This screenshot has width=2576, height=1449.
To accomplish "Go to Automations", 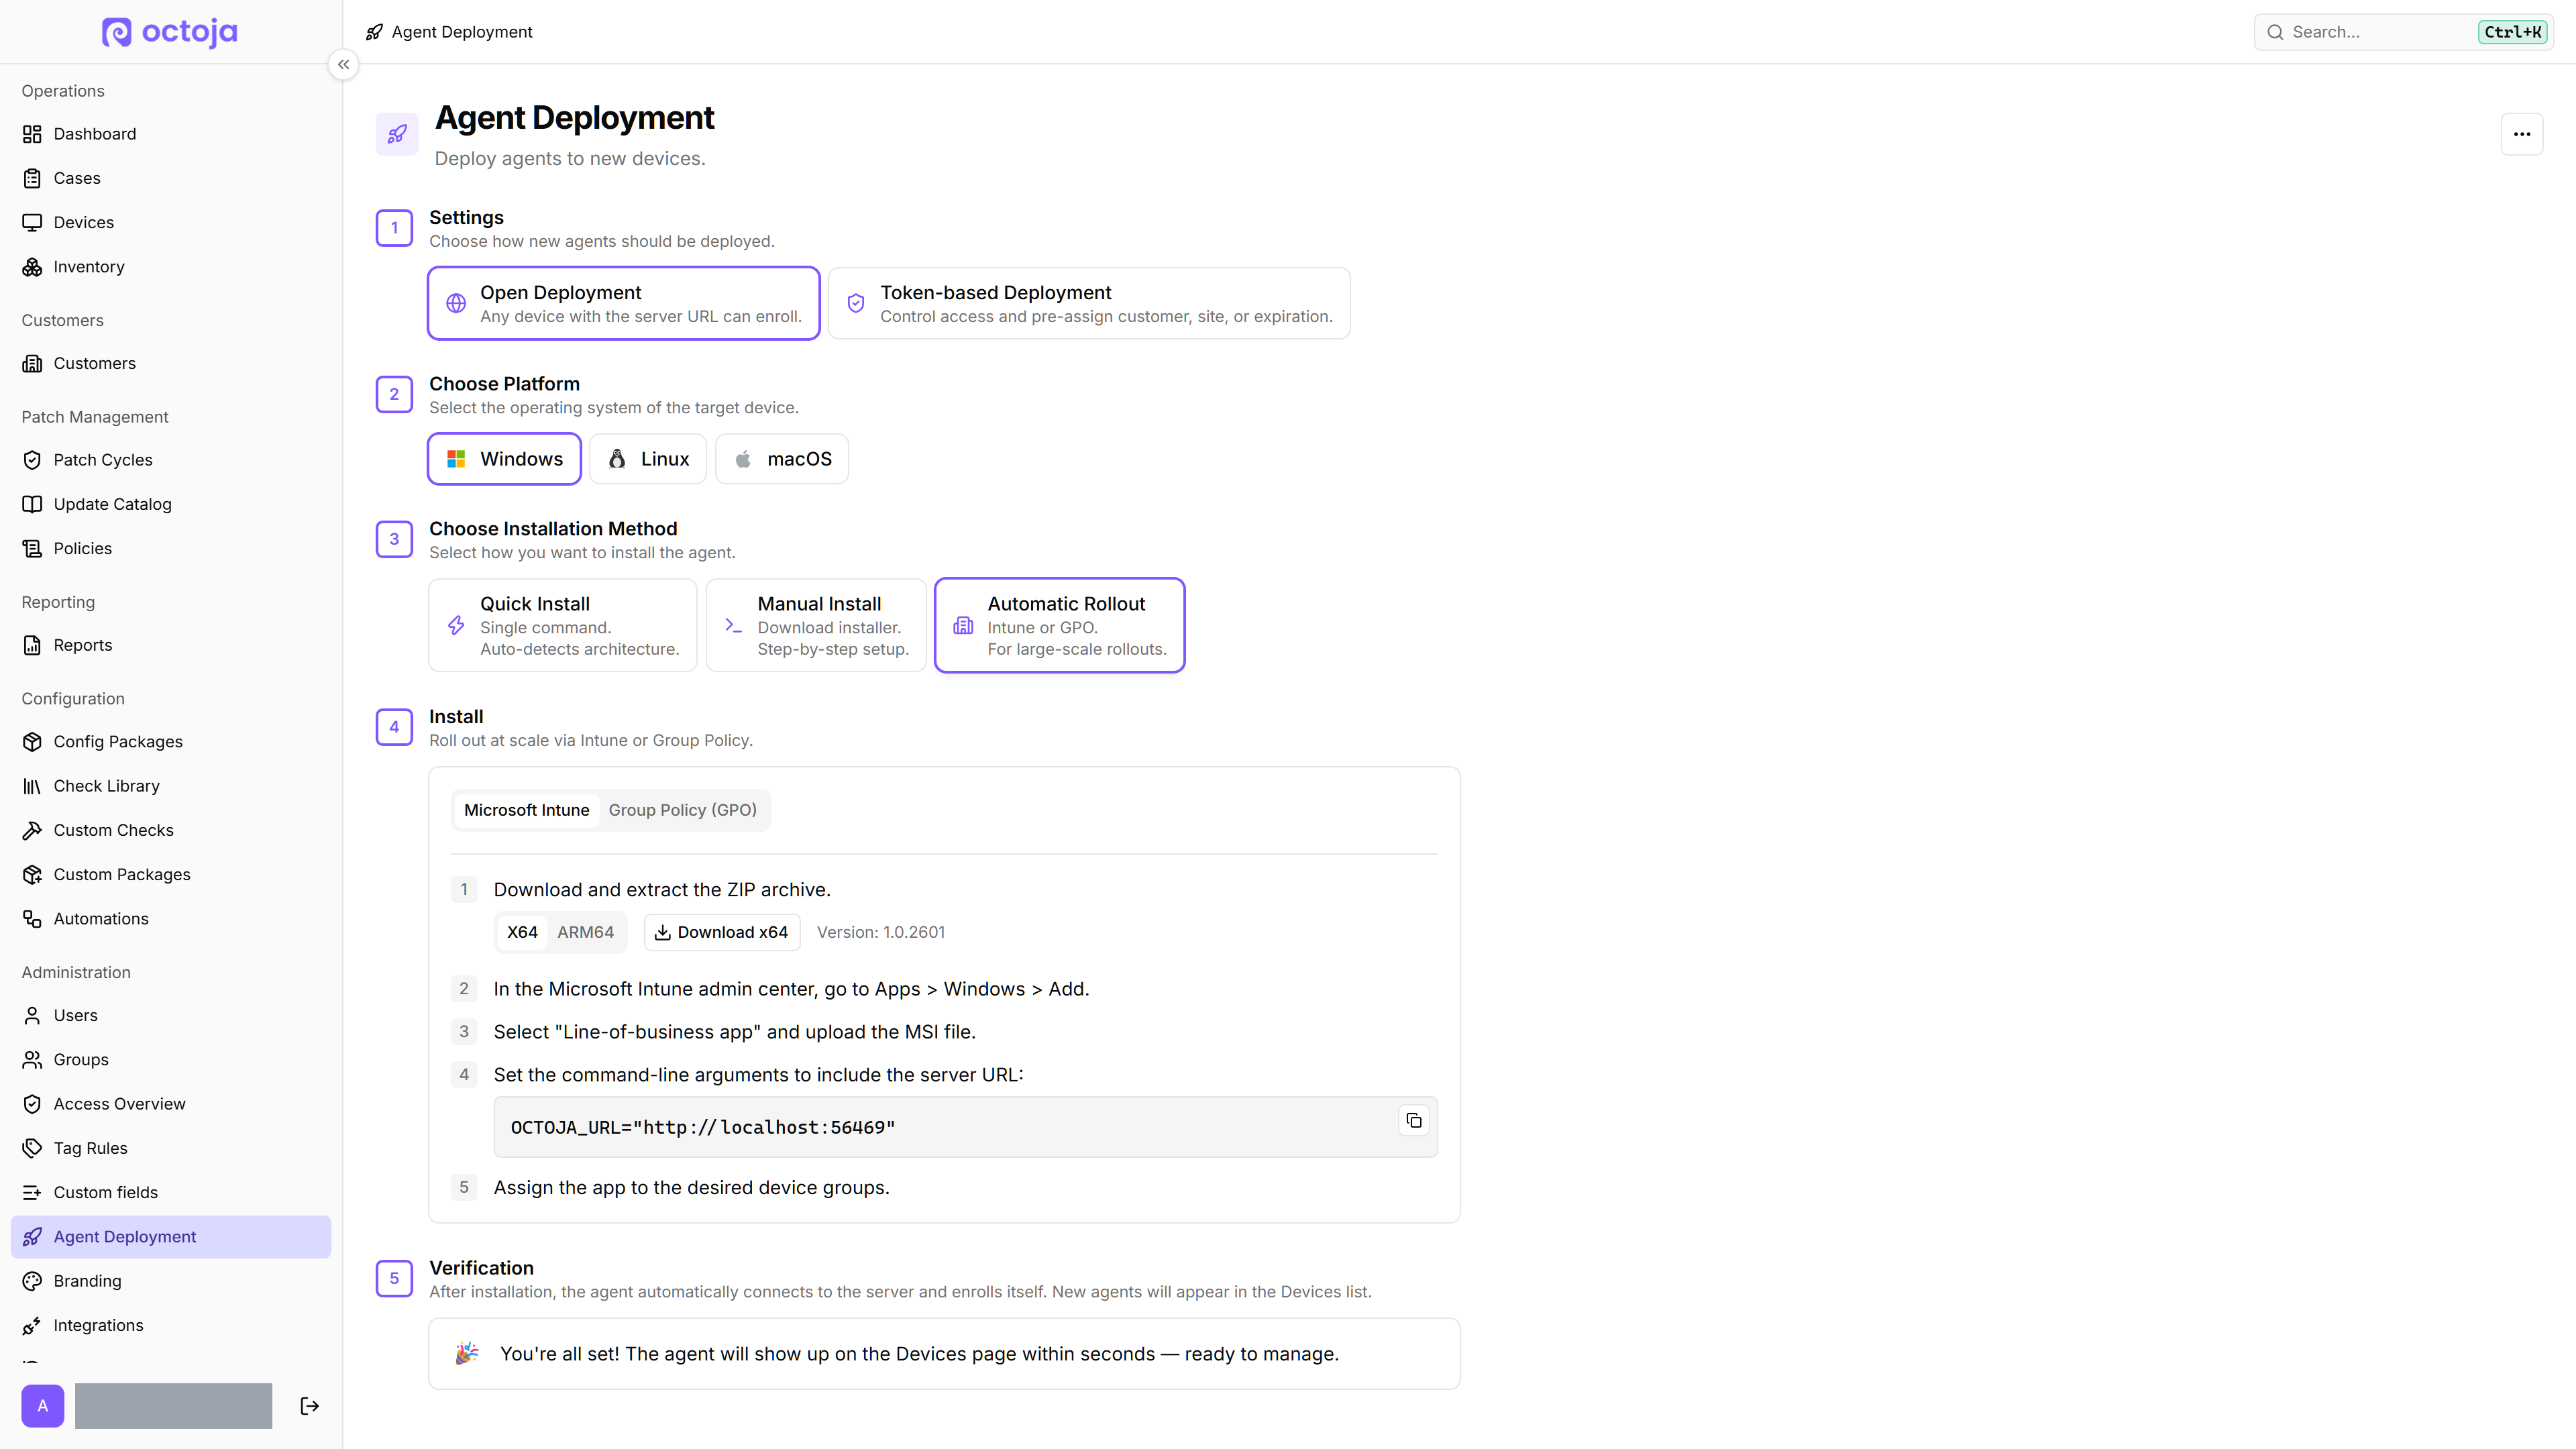I will [171, 919].
